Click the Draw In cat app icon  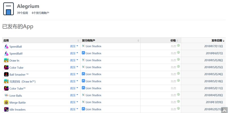[x=6, y=60]
